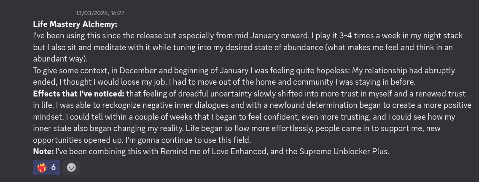
Task: Click the bold text "Effects that I've noticed:"
Action: pyautogui.click(x=78, y=93)
